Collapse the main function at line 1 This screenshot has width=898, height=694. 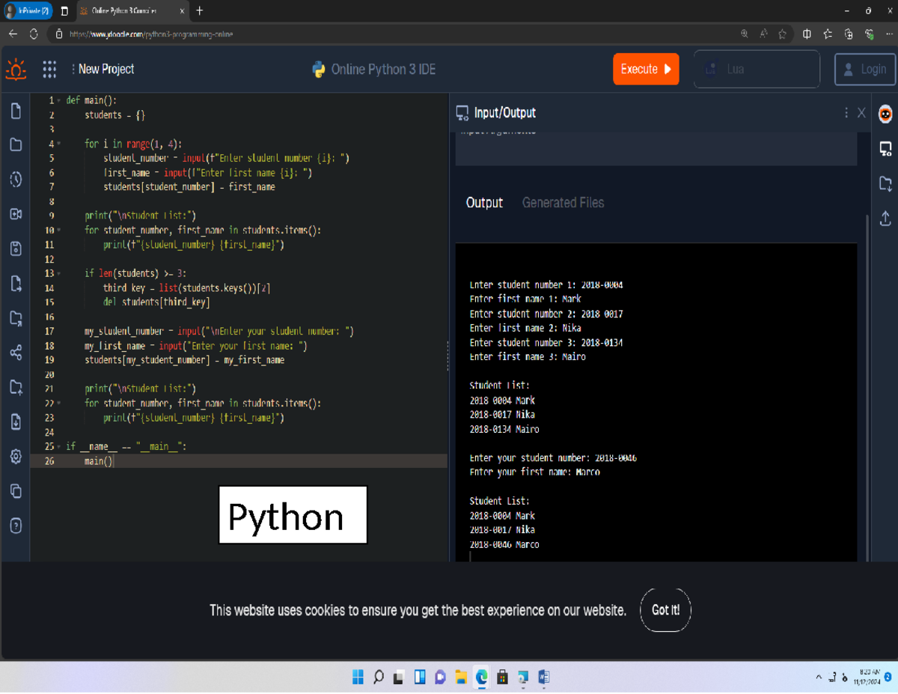[59, 100]
